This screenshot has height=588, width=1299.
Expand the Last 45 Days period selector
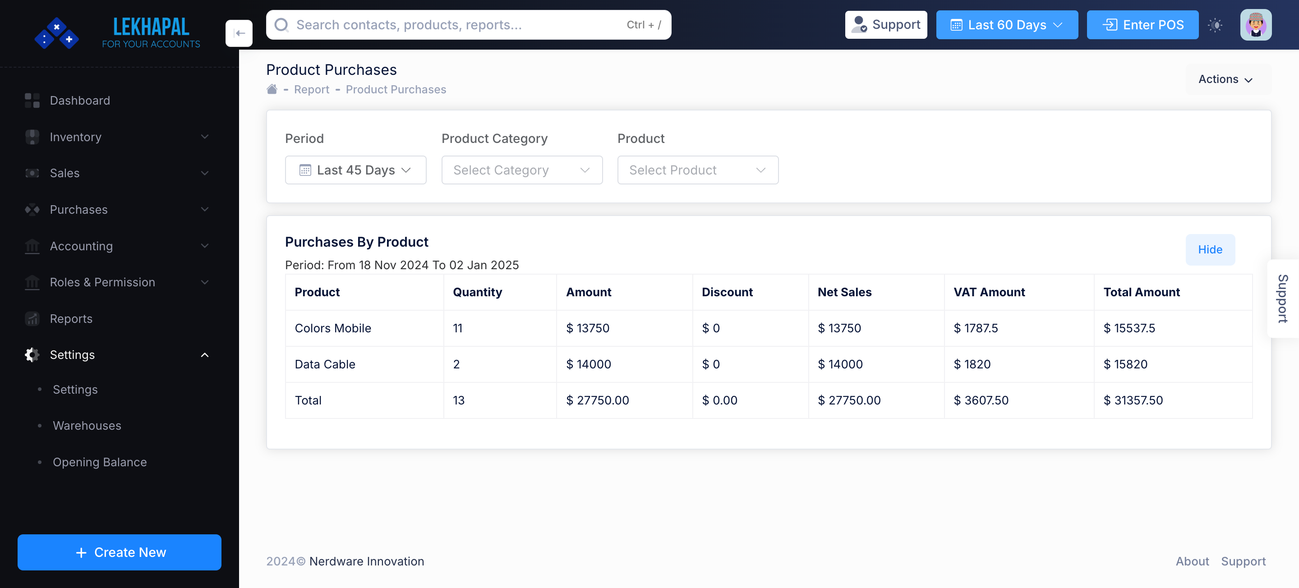click(355, 170)
